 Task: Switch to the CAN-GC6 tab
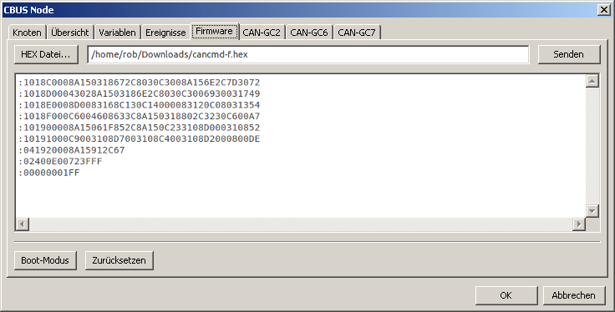click(x=309, y=32)
